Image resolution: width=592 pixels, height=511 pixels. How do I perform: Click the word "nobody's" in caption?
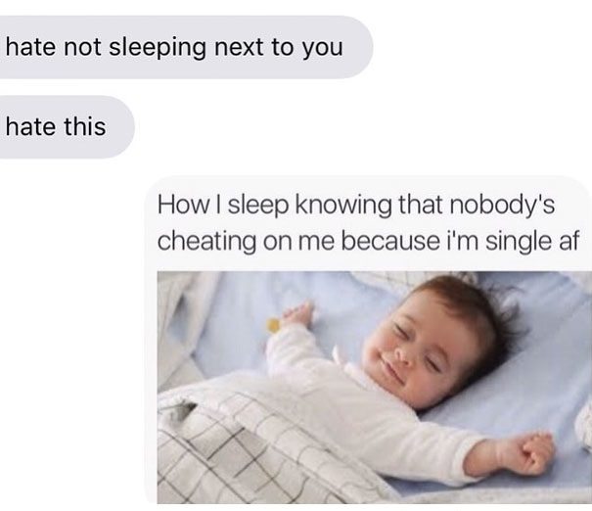coord(503,205)
